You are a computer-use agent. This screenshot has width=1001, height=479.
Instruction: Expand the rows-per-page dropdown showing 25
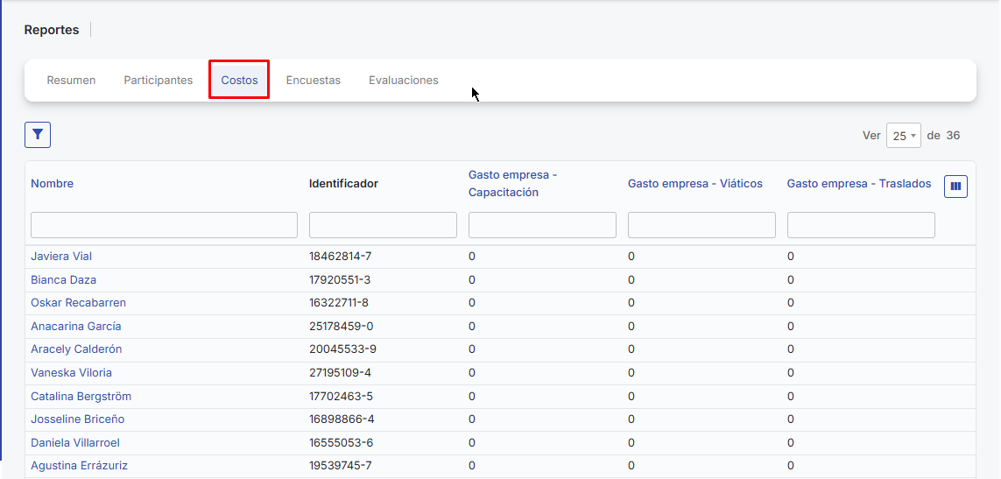pyautogui.click(x=903, y=136)
